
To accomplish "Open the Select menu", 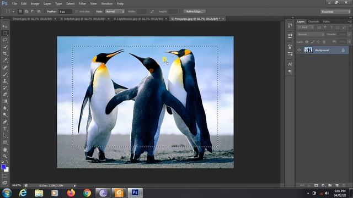I will pos(70,4).
